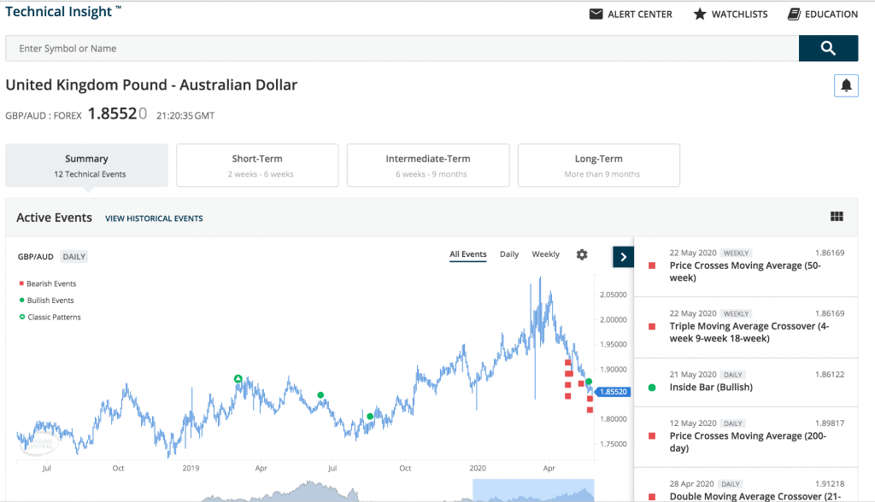The image size is (875, 502).
Task: Open Watchlists star icon
Action: (699, 14)
